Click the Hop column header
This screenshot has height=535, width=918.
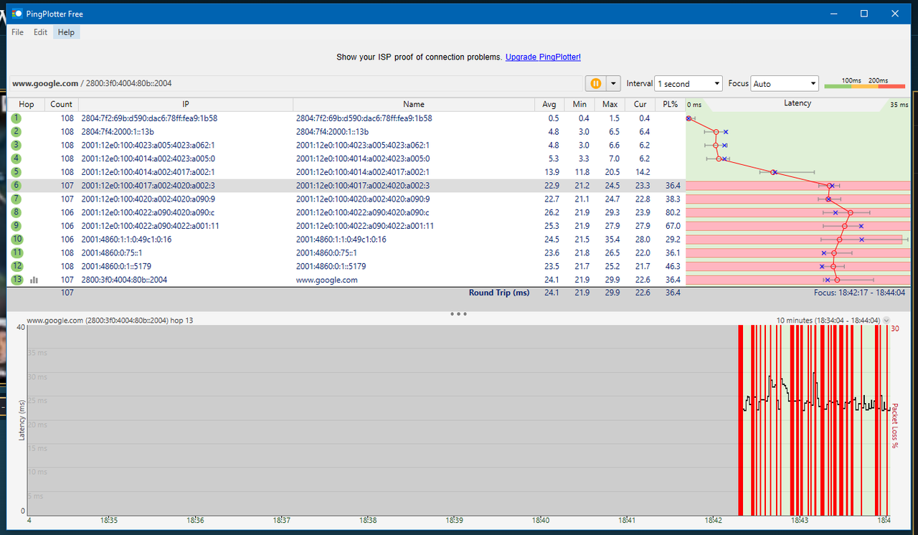click(x=26, y=105)
